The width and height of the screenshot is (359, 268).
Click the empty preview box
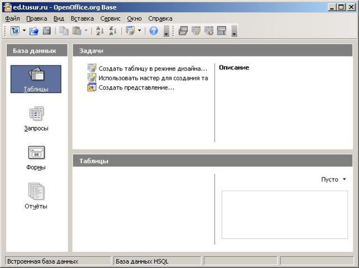click(x=285, y=215)
